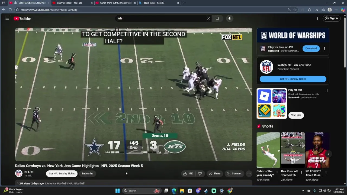
Task: Show next Shorts with arrow
Action: tap(328, 154)
